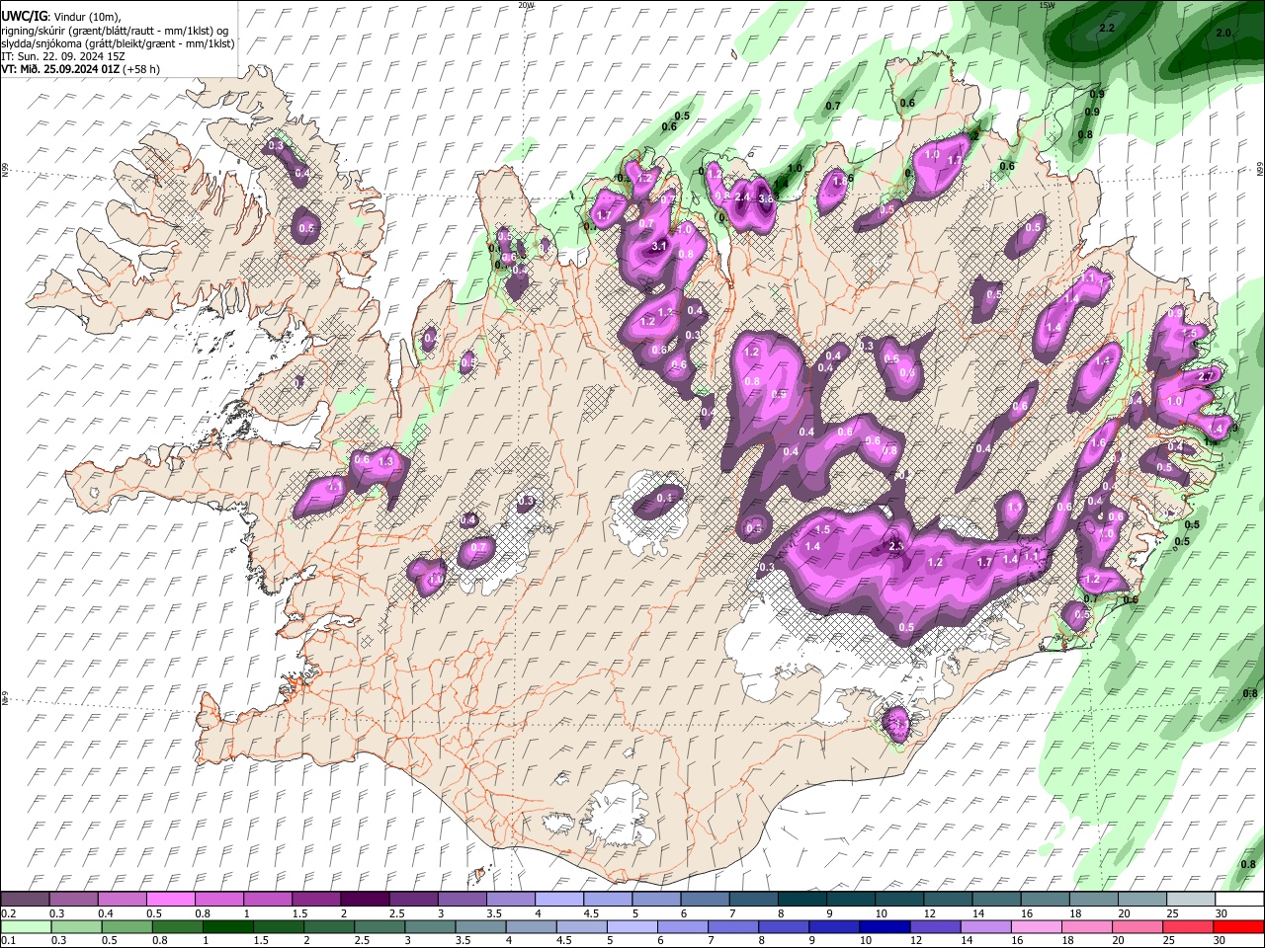The image size is (1265, 948).
Task: Pick the light pink rain swatch between 16 and 18
Action: tap(1038, 927)
